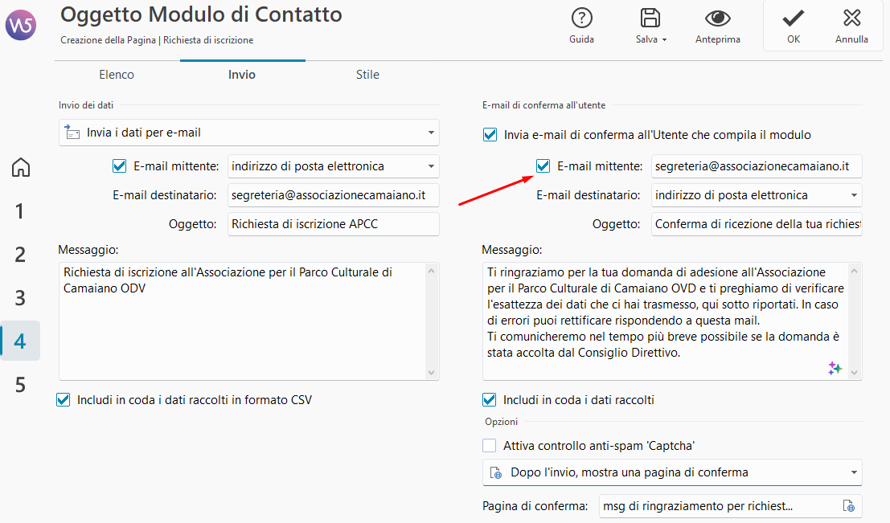890x523 pixels.
Task: Edit E-mail destinatario field under Invio dei dati
Action: coord(334,195)
